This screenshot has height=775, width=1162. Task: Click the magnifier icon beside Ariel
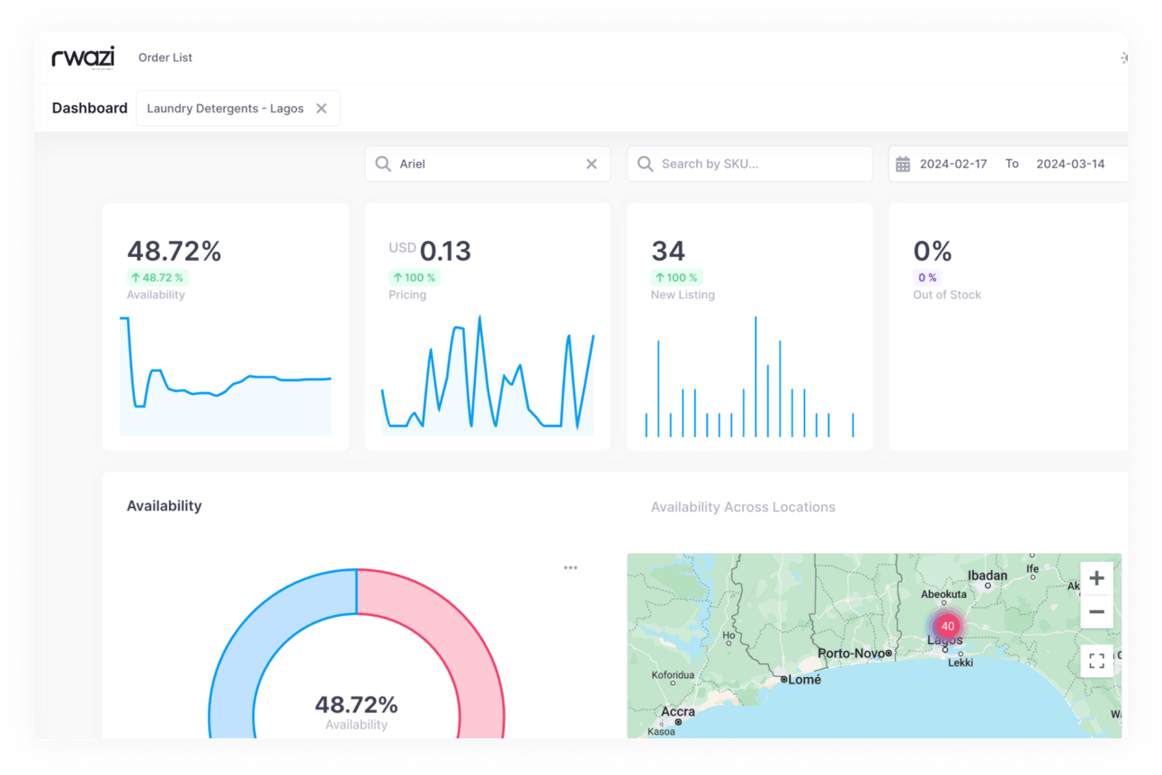coord(383,164)
